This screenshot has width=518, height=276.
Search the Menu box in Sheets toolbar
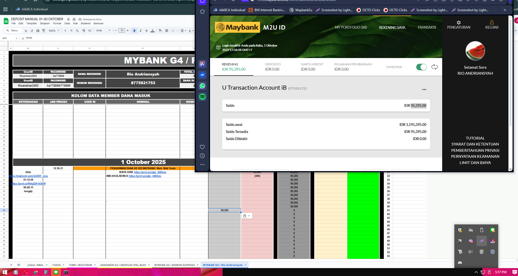[14, 31]
